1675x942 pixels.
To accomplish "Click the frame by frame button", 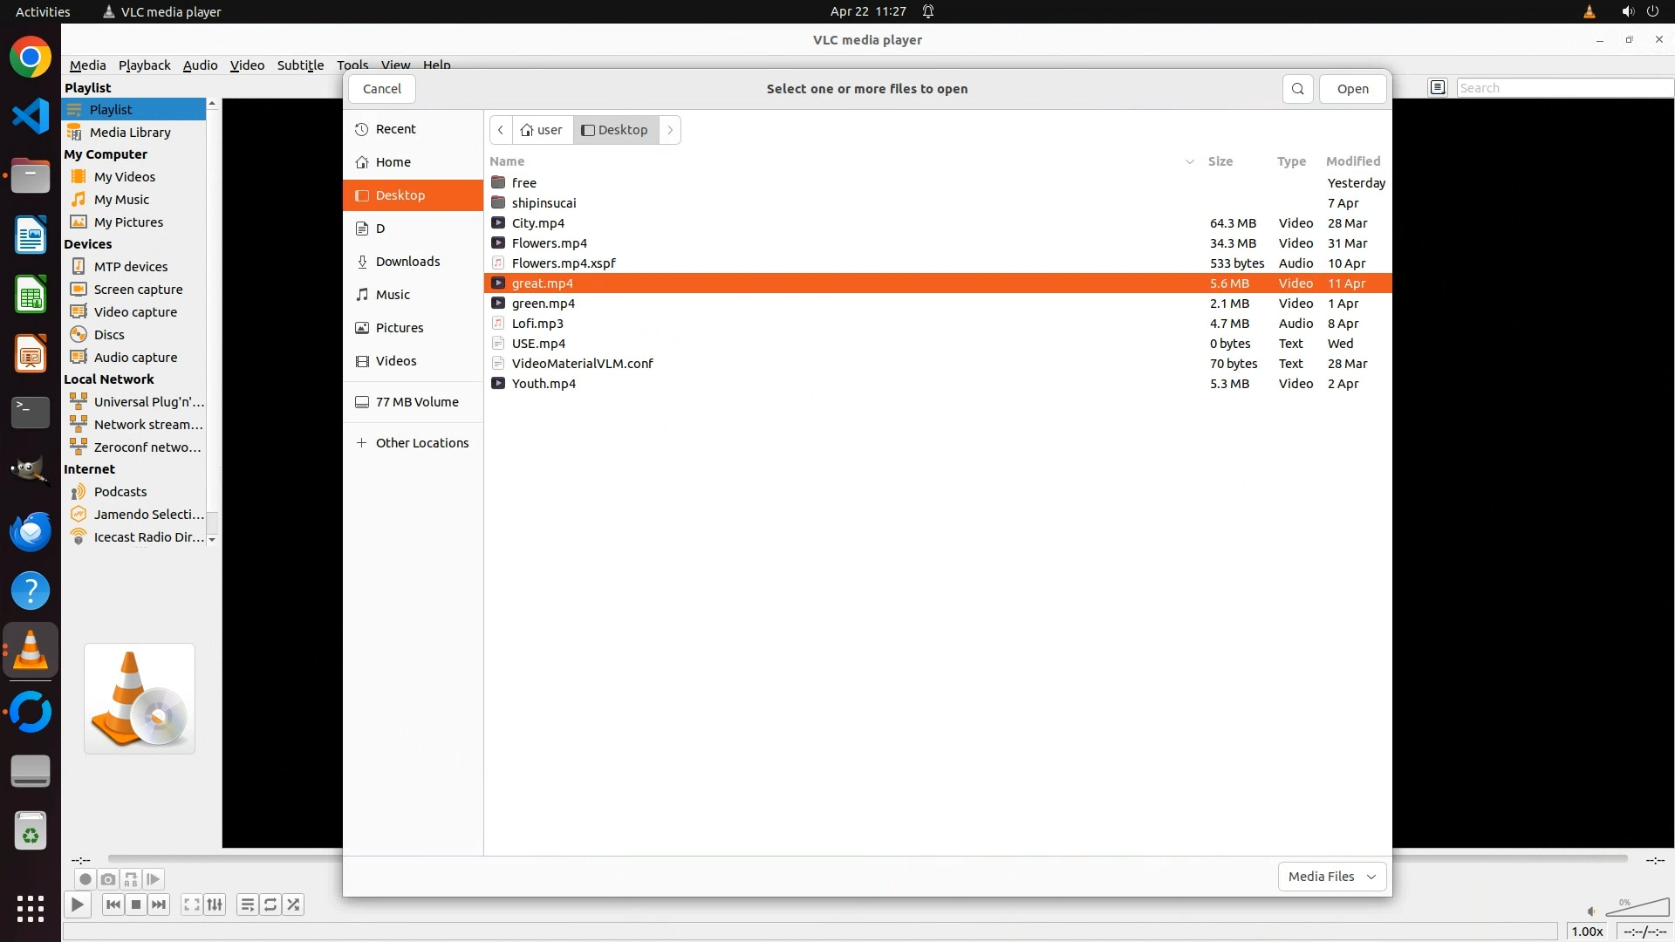I will pyautogui.click(x=154, y=879).
